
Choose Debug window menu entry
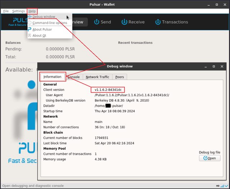50,17
